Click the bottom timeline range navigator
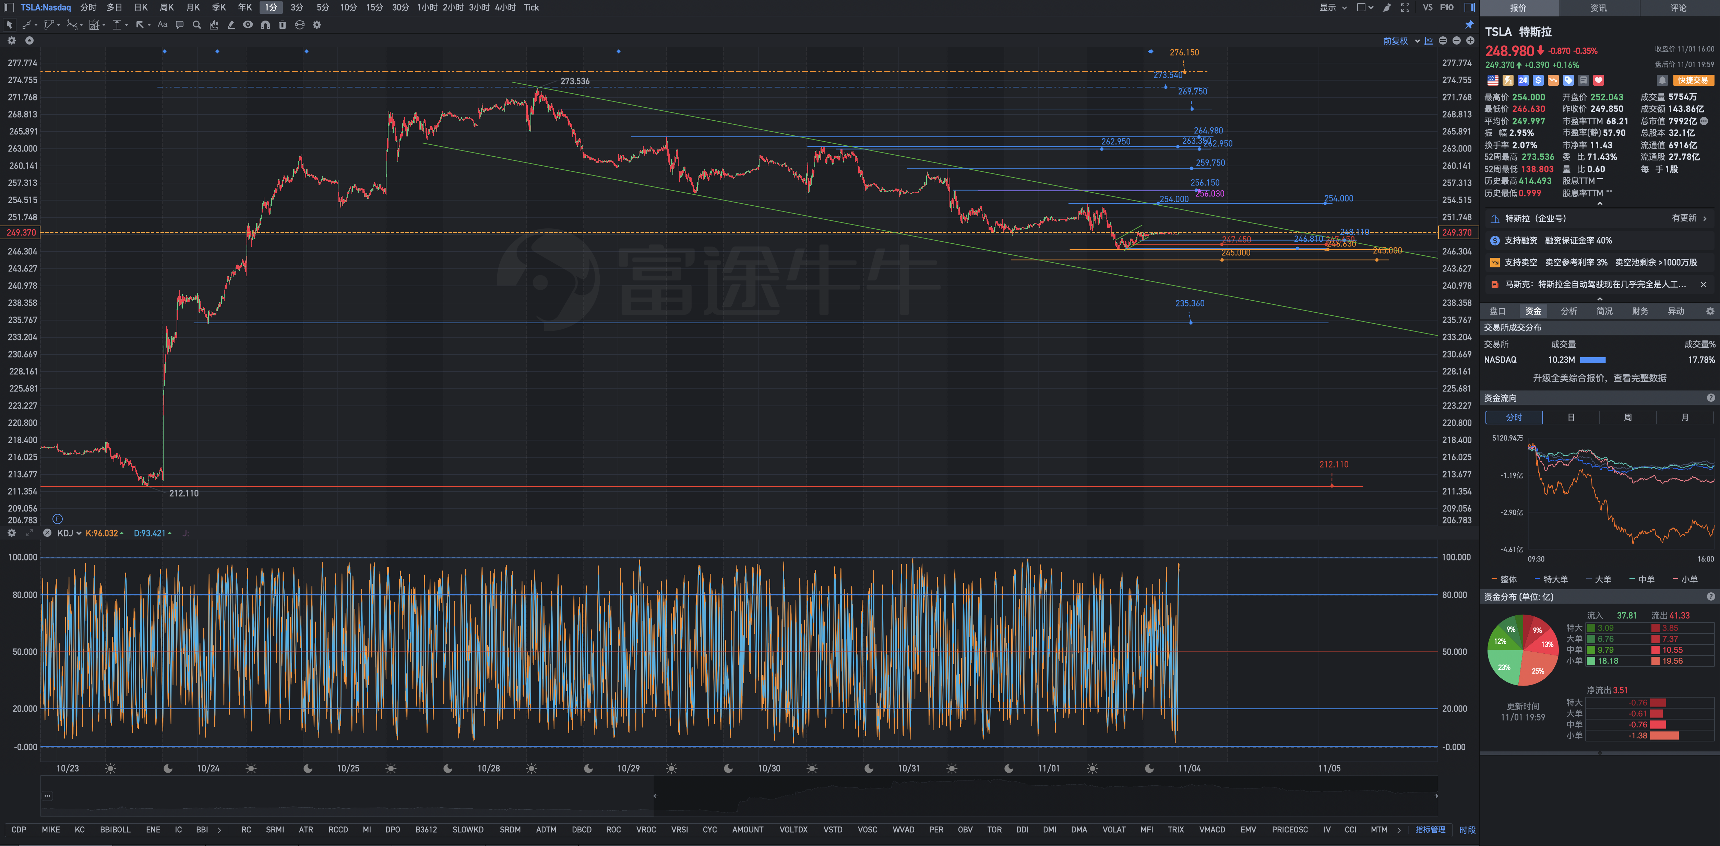The height and width of the screenshot is (846, 1720). click(x=739, y=796)
